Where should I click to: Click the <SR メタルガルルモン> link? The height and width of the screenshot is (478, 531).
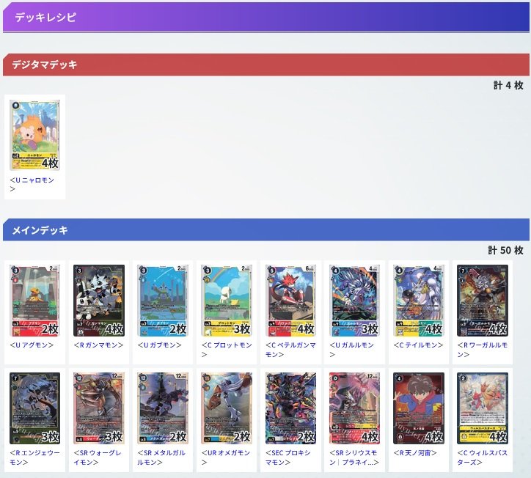click(x=161, y=457)
